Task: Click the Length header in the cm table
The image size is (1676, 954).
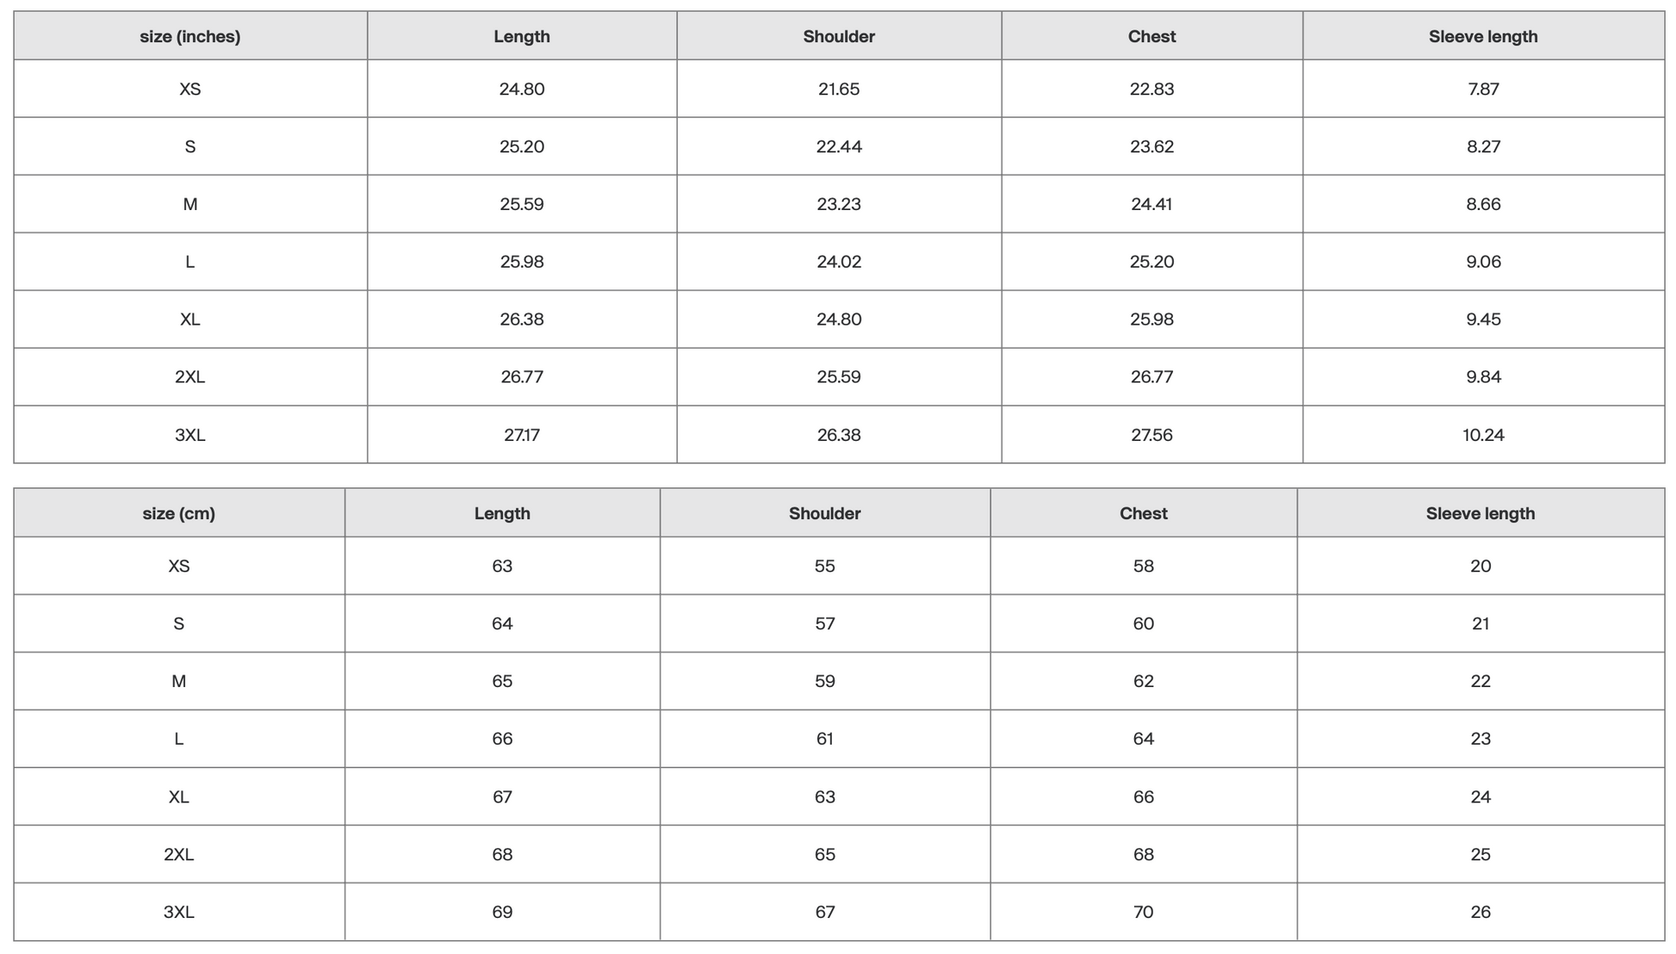Action: 502,513
